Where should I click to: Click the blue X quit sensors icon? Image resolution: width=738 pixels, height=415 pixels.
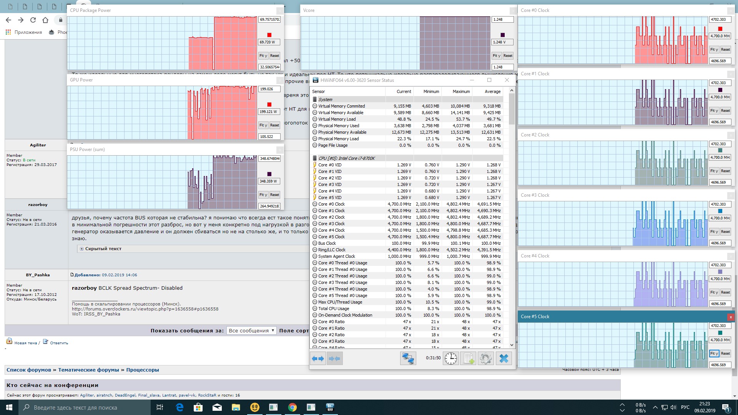point(504,359)
